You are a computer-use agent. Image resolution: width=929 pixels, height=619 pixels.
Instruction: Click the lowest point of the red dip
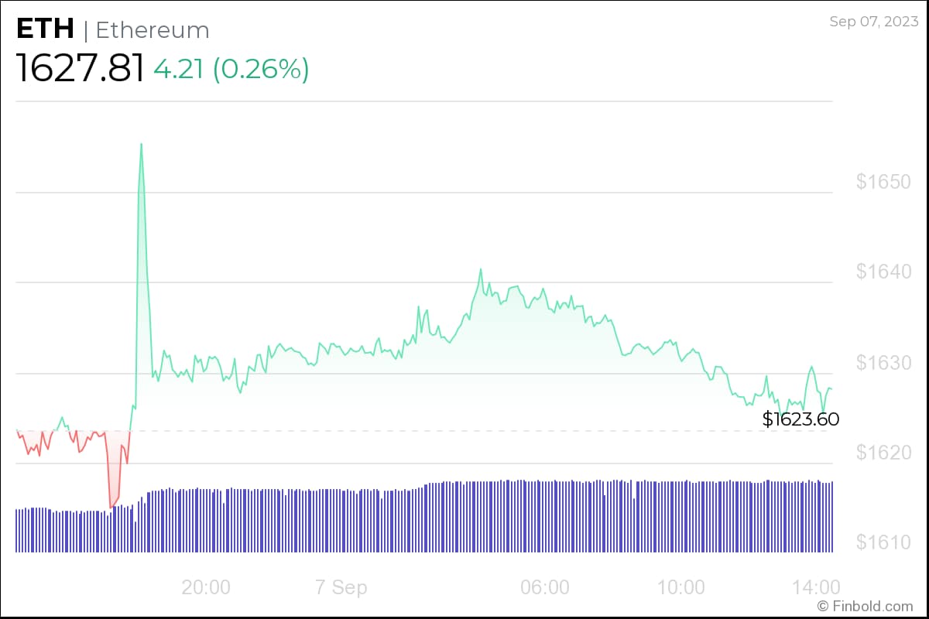click(x=111, y=507)
